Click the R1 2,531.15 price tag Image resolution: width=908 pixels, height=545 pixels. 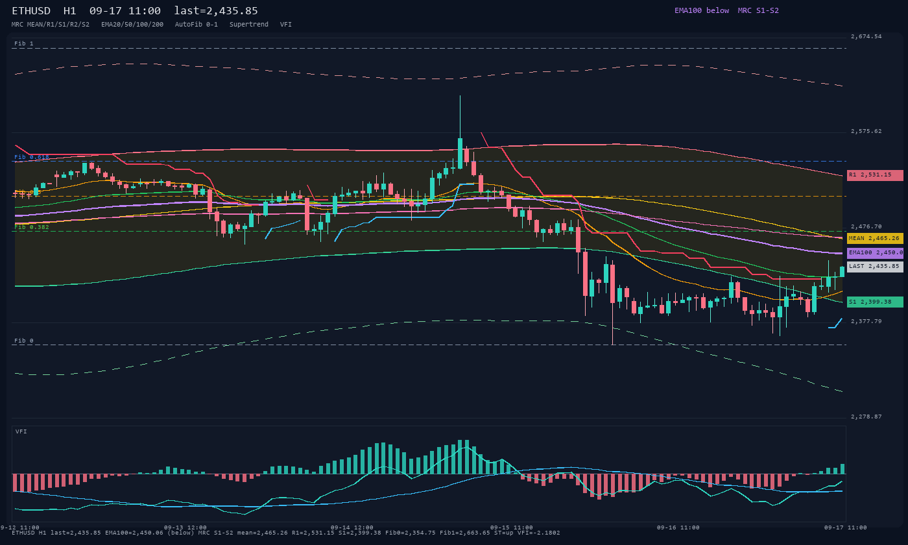point(875,175)
